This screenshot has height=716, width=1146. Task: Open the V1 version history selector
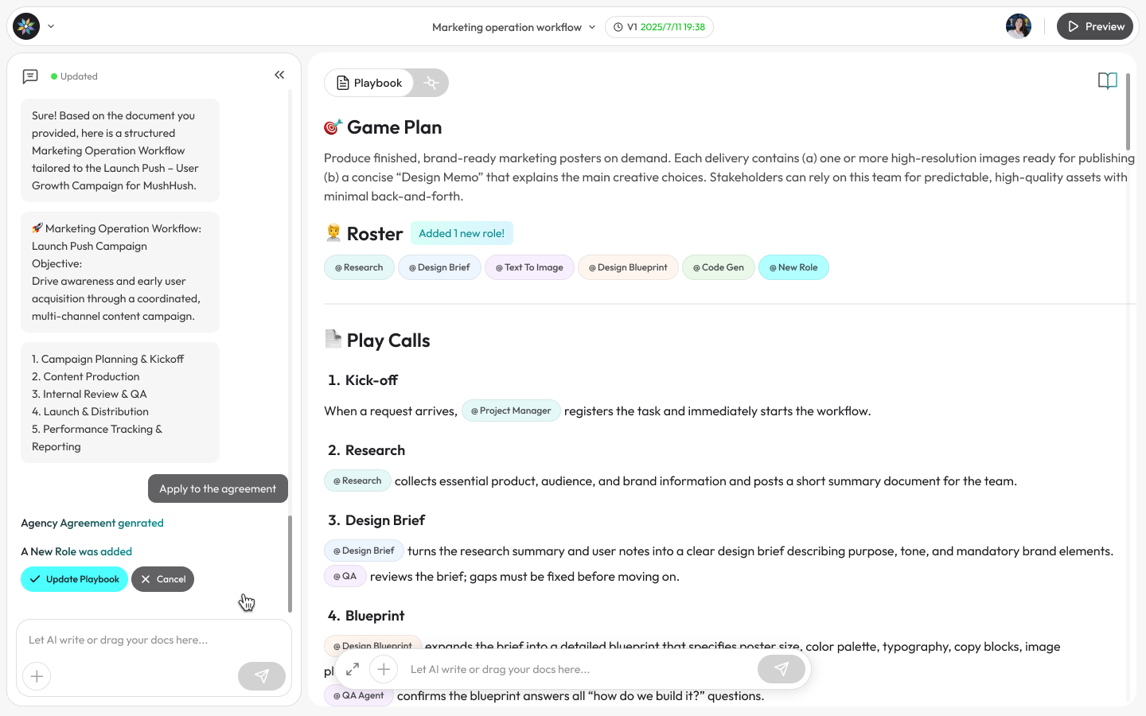coord(659,27)
